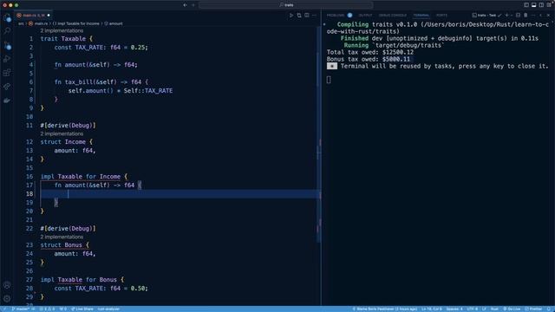The height and width of the screenshot is (312, 555).
Task: Open the Live Share view icon
Action: pyautogui.click(x=7, y=87)
